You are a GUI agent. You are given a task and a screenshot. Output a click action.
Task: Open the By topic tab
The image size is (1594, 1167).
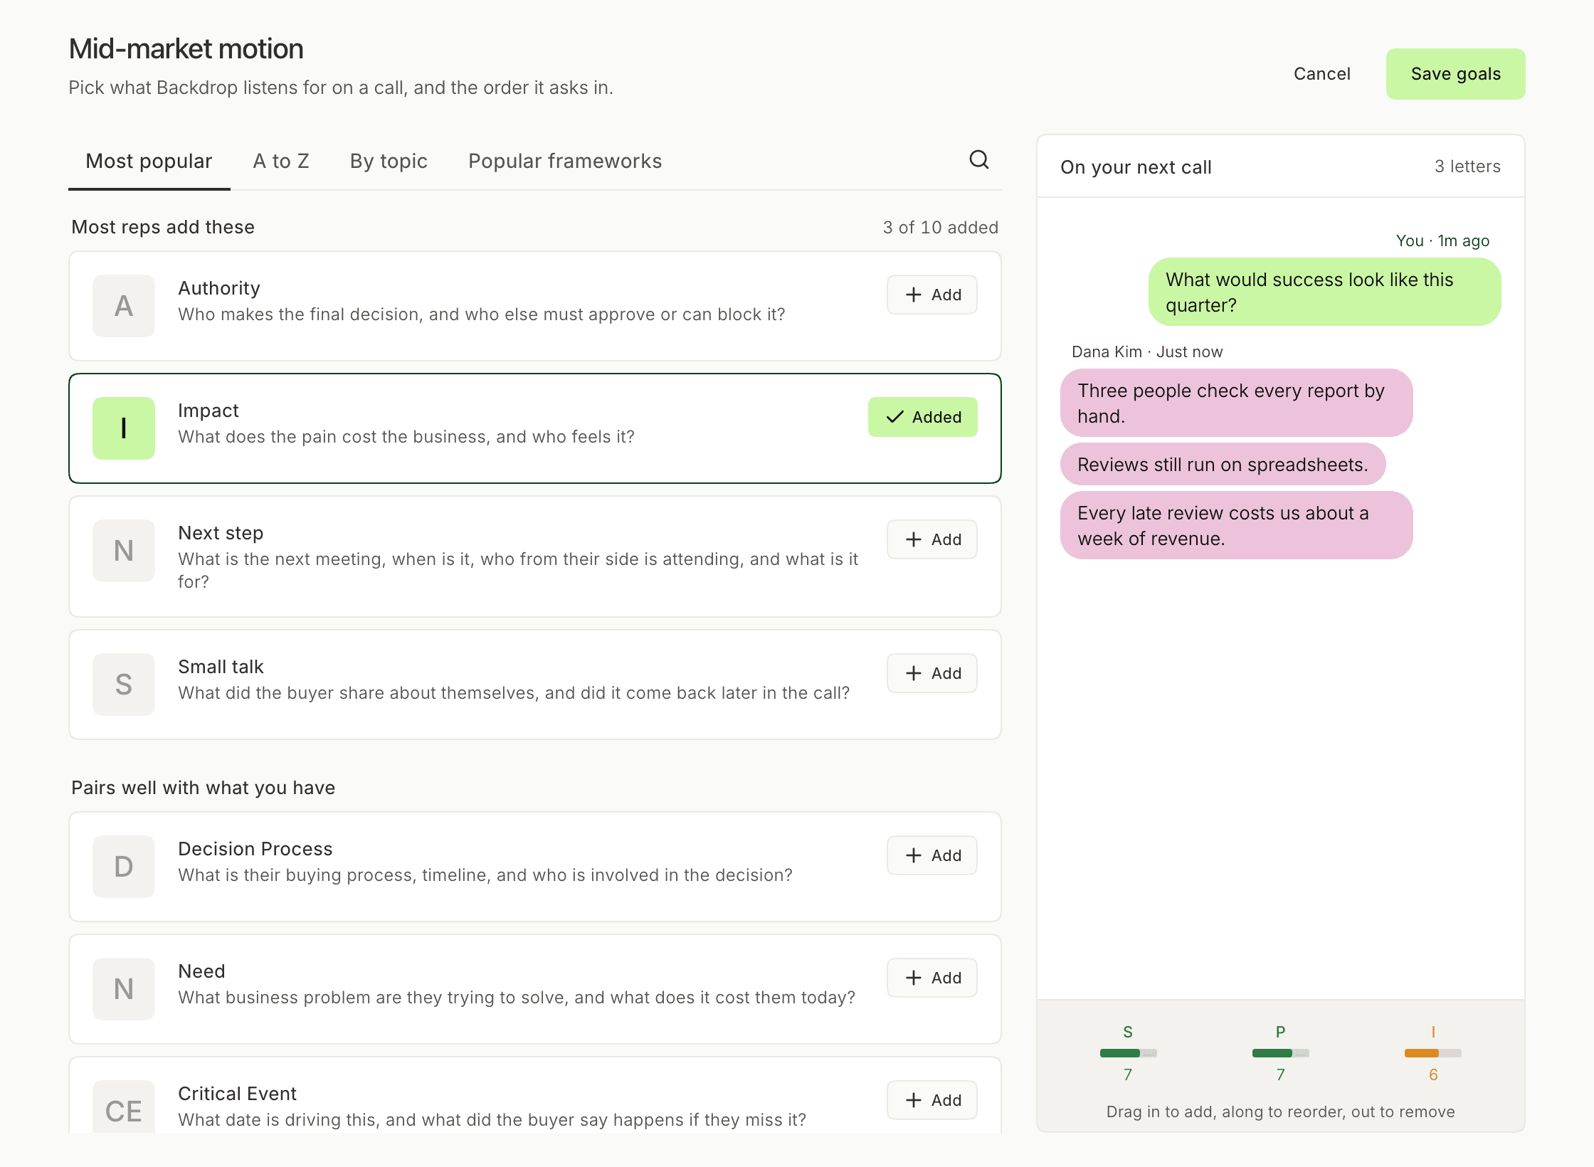[x=389, y=161]
